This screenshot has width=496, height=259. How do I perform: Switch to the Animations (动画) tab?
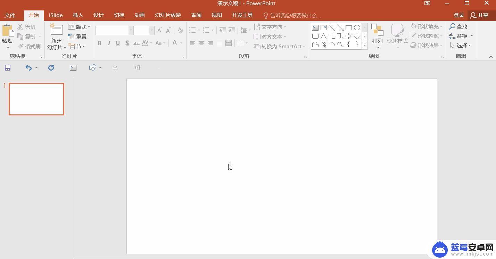pyautogui.click(x=140, y=15)
